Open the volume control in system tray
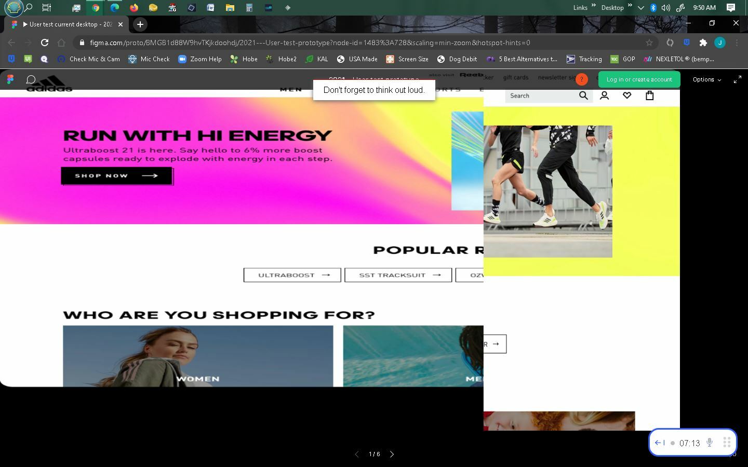 pyautogui.click(x=666, y=8)
